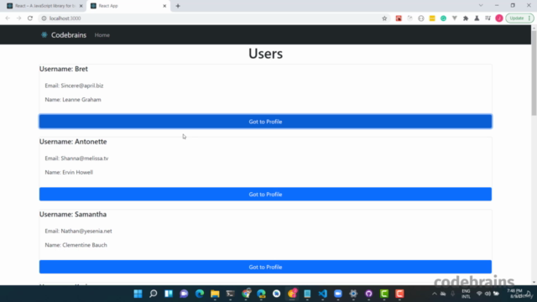Open File Explorer from the taskbar

point(215,294)
